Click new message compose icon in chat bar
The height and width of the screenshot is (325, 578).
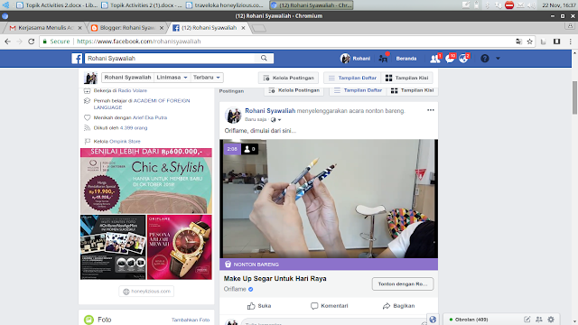click(x=527, y=320)
